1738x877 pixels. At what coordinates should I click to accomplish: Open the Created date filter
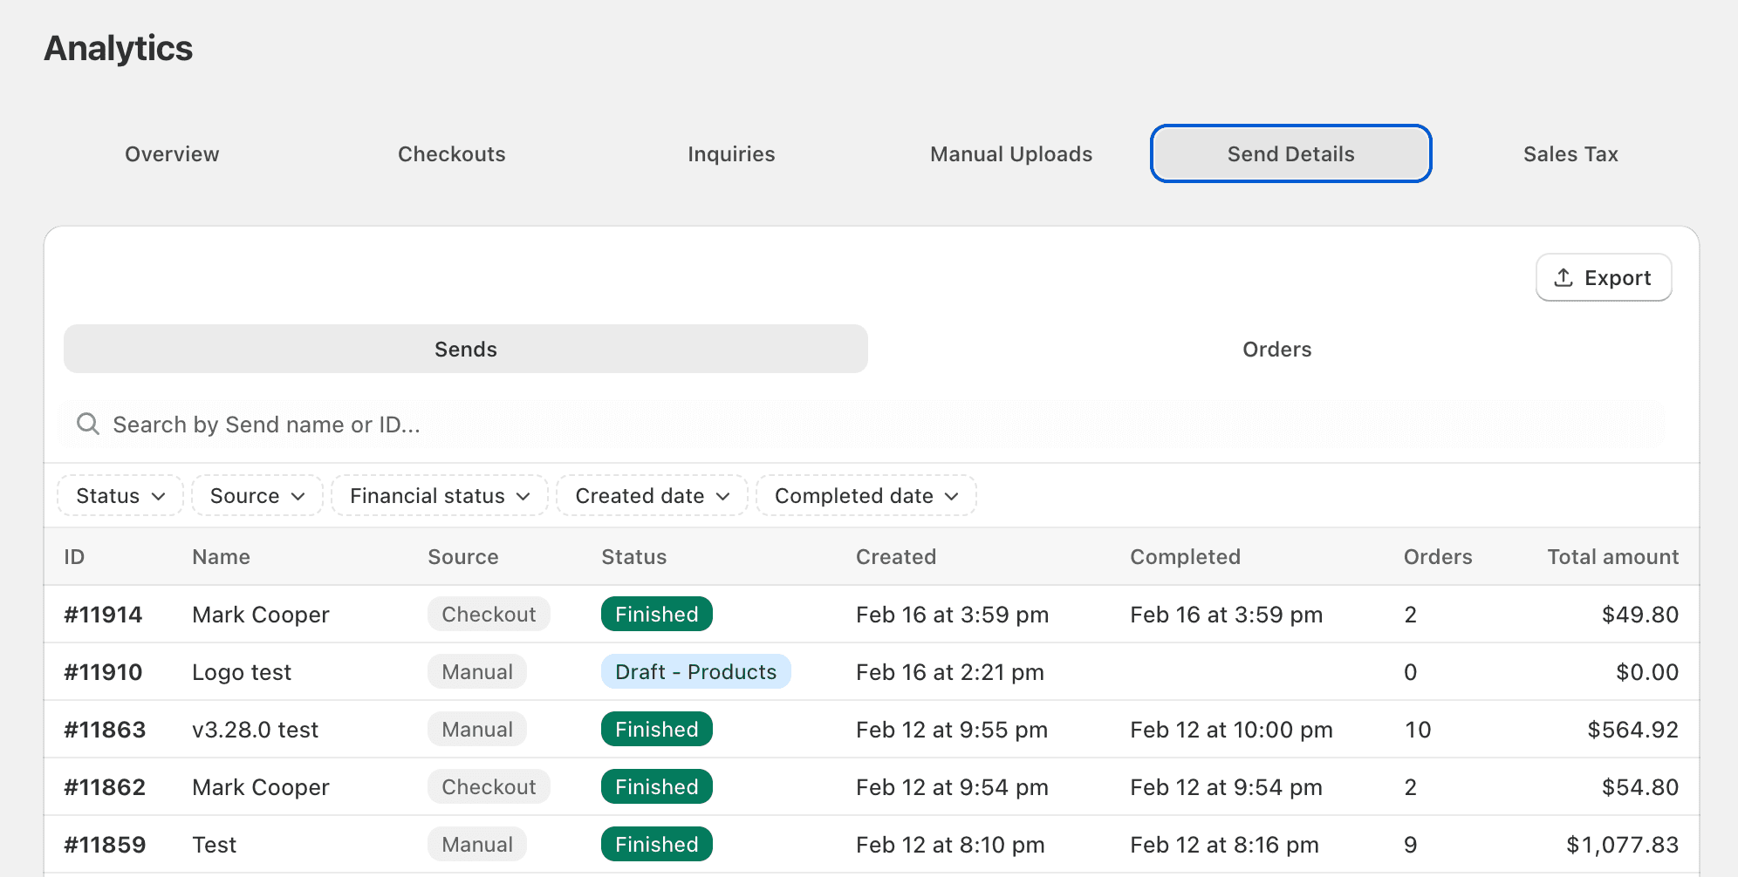click(651, 495)
